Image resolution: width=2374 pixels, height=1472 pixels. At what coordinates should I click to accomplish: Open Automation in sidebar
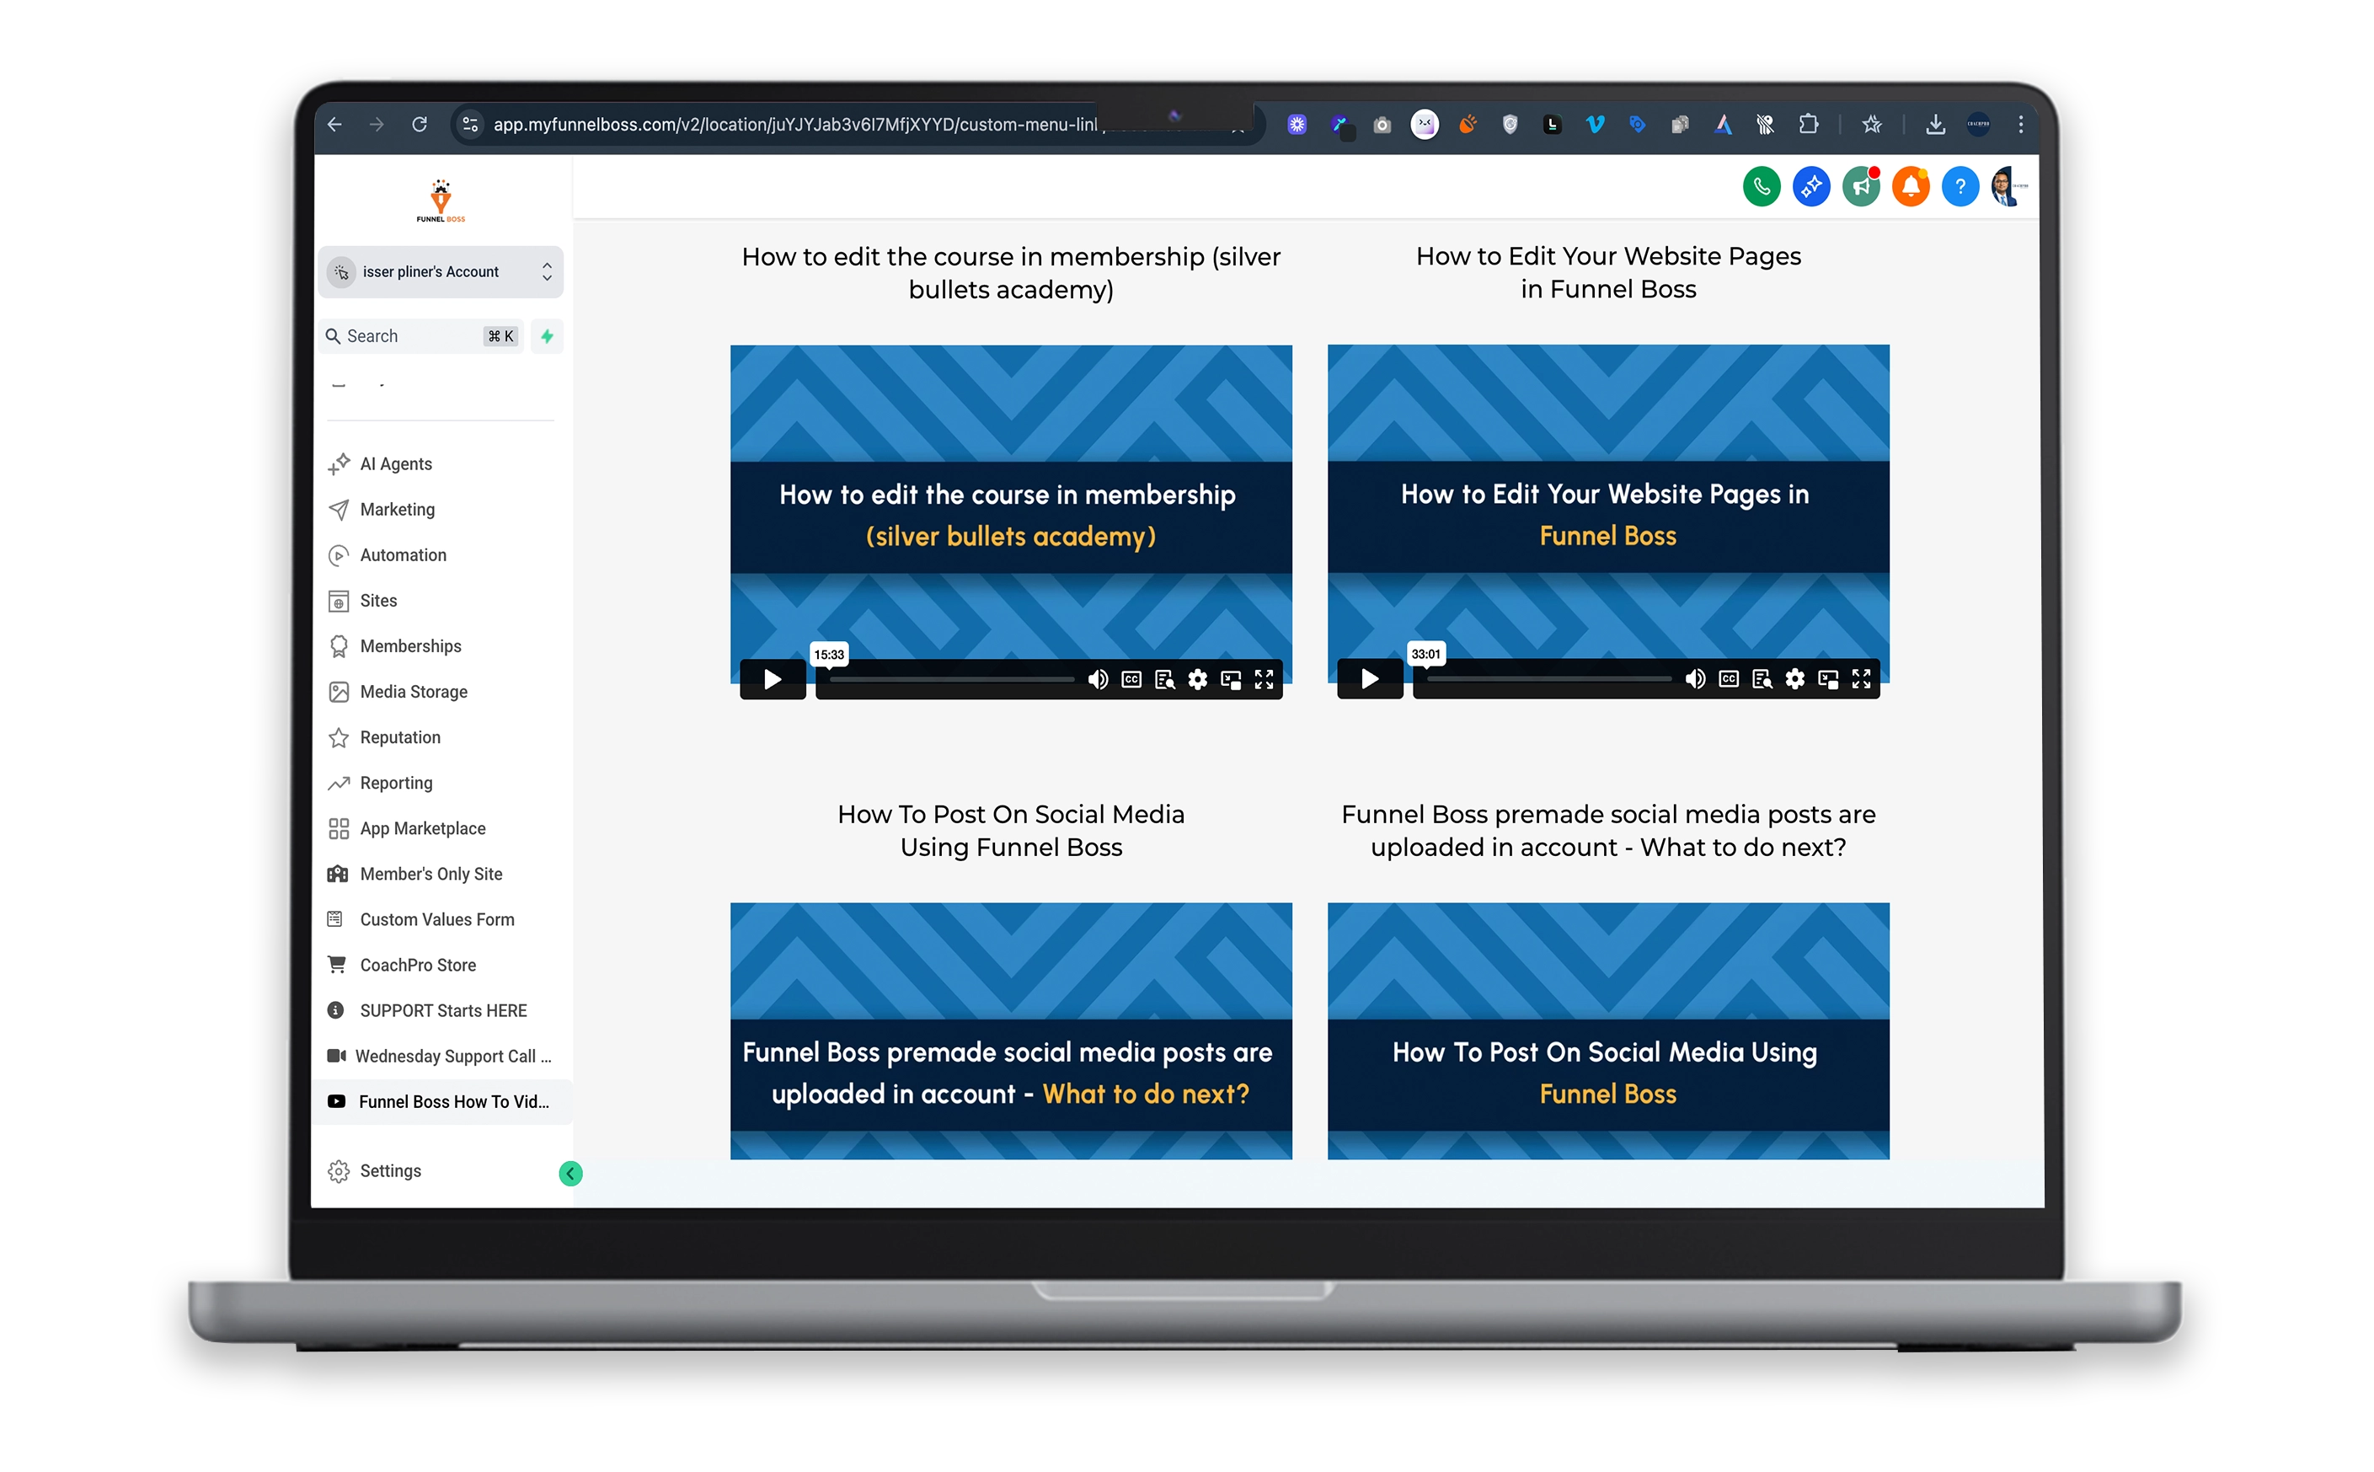403,555
